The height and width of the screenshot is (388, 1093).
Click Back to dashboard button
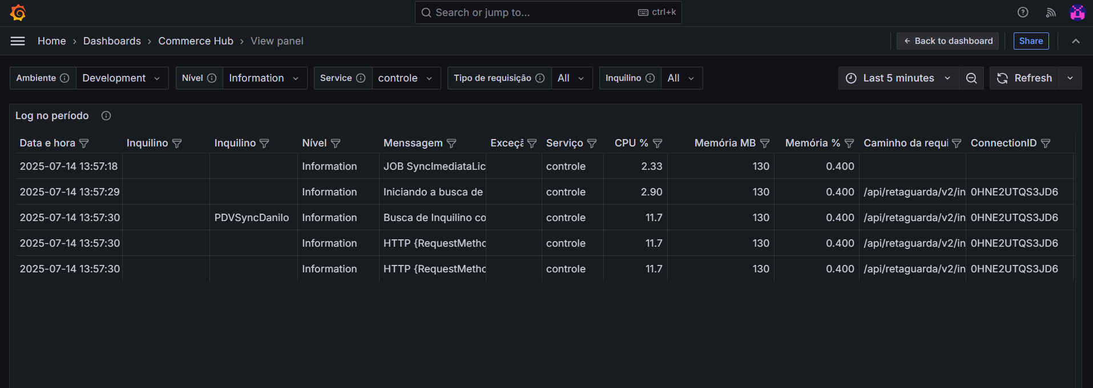[x=947, y=41]
